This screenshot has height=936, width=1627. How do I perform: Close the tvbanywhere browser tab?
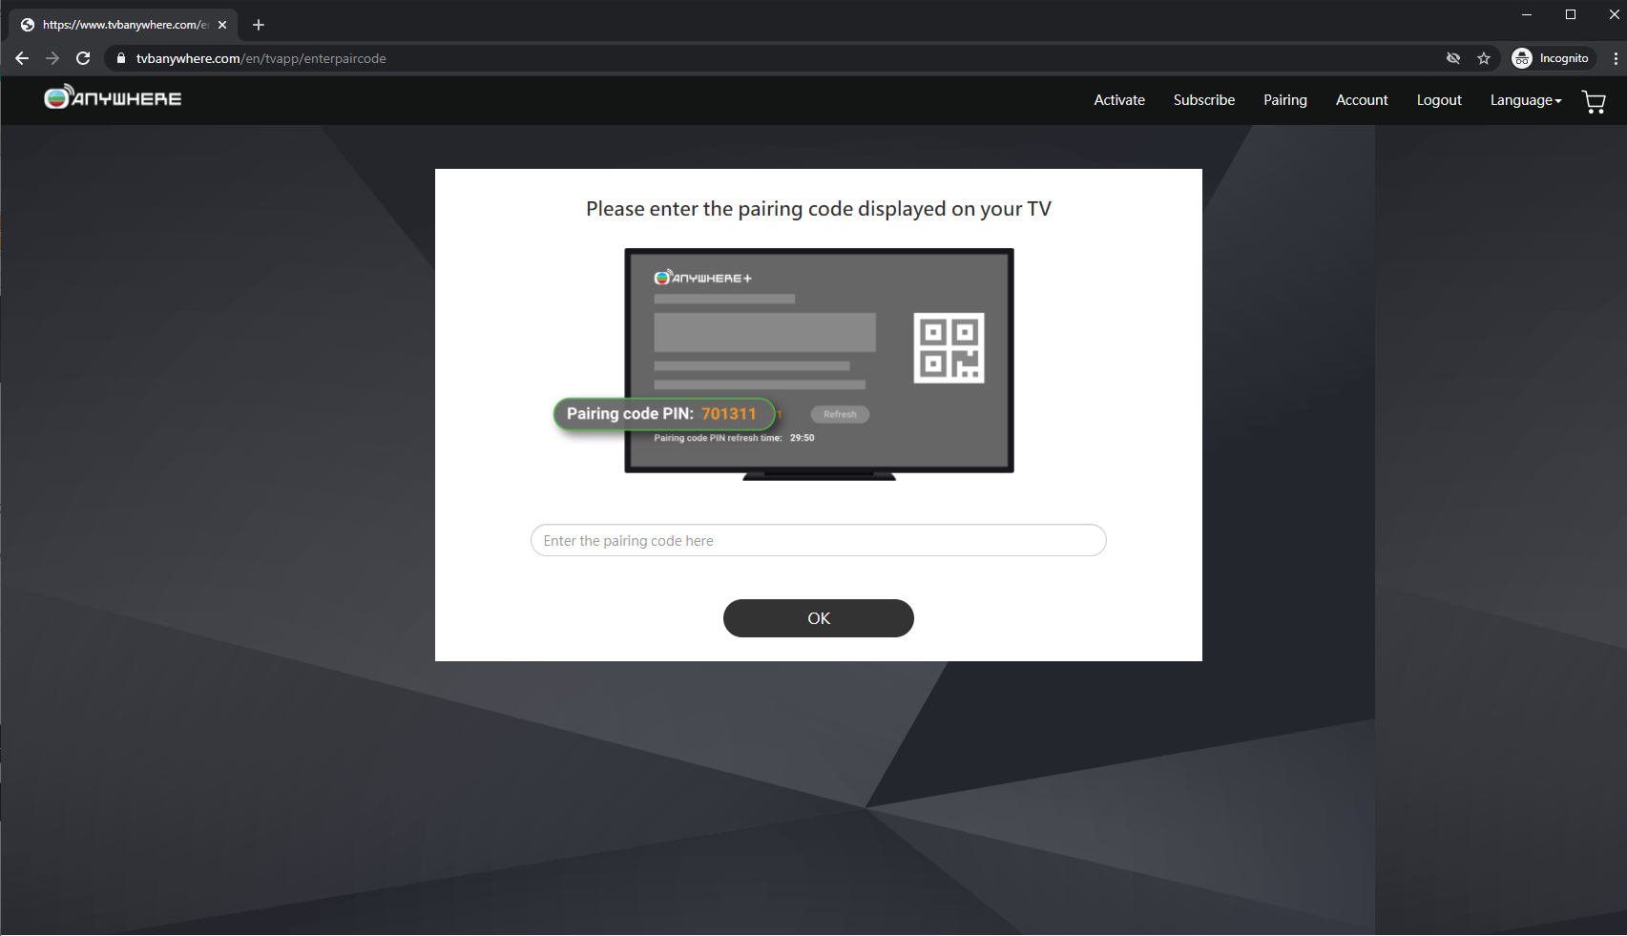[x=222, y=25]
